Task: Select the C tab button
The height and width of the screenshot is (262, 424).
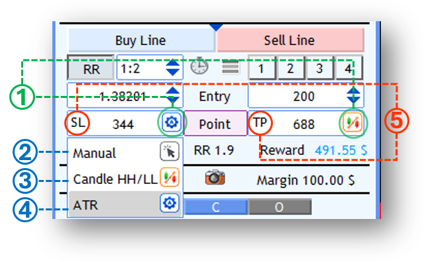Action: click(216, 207)
